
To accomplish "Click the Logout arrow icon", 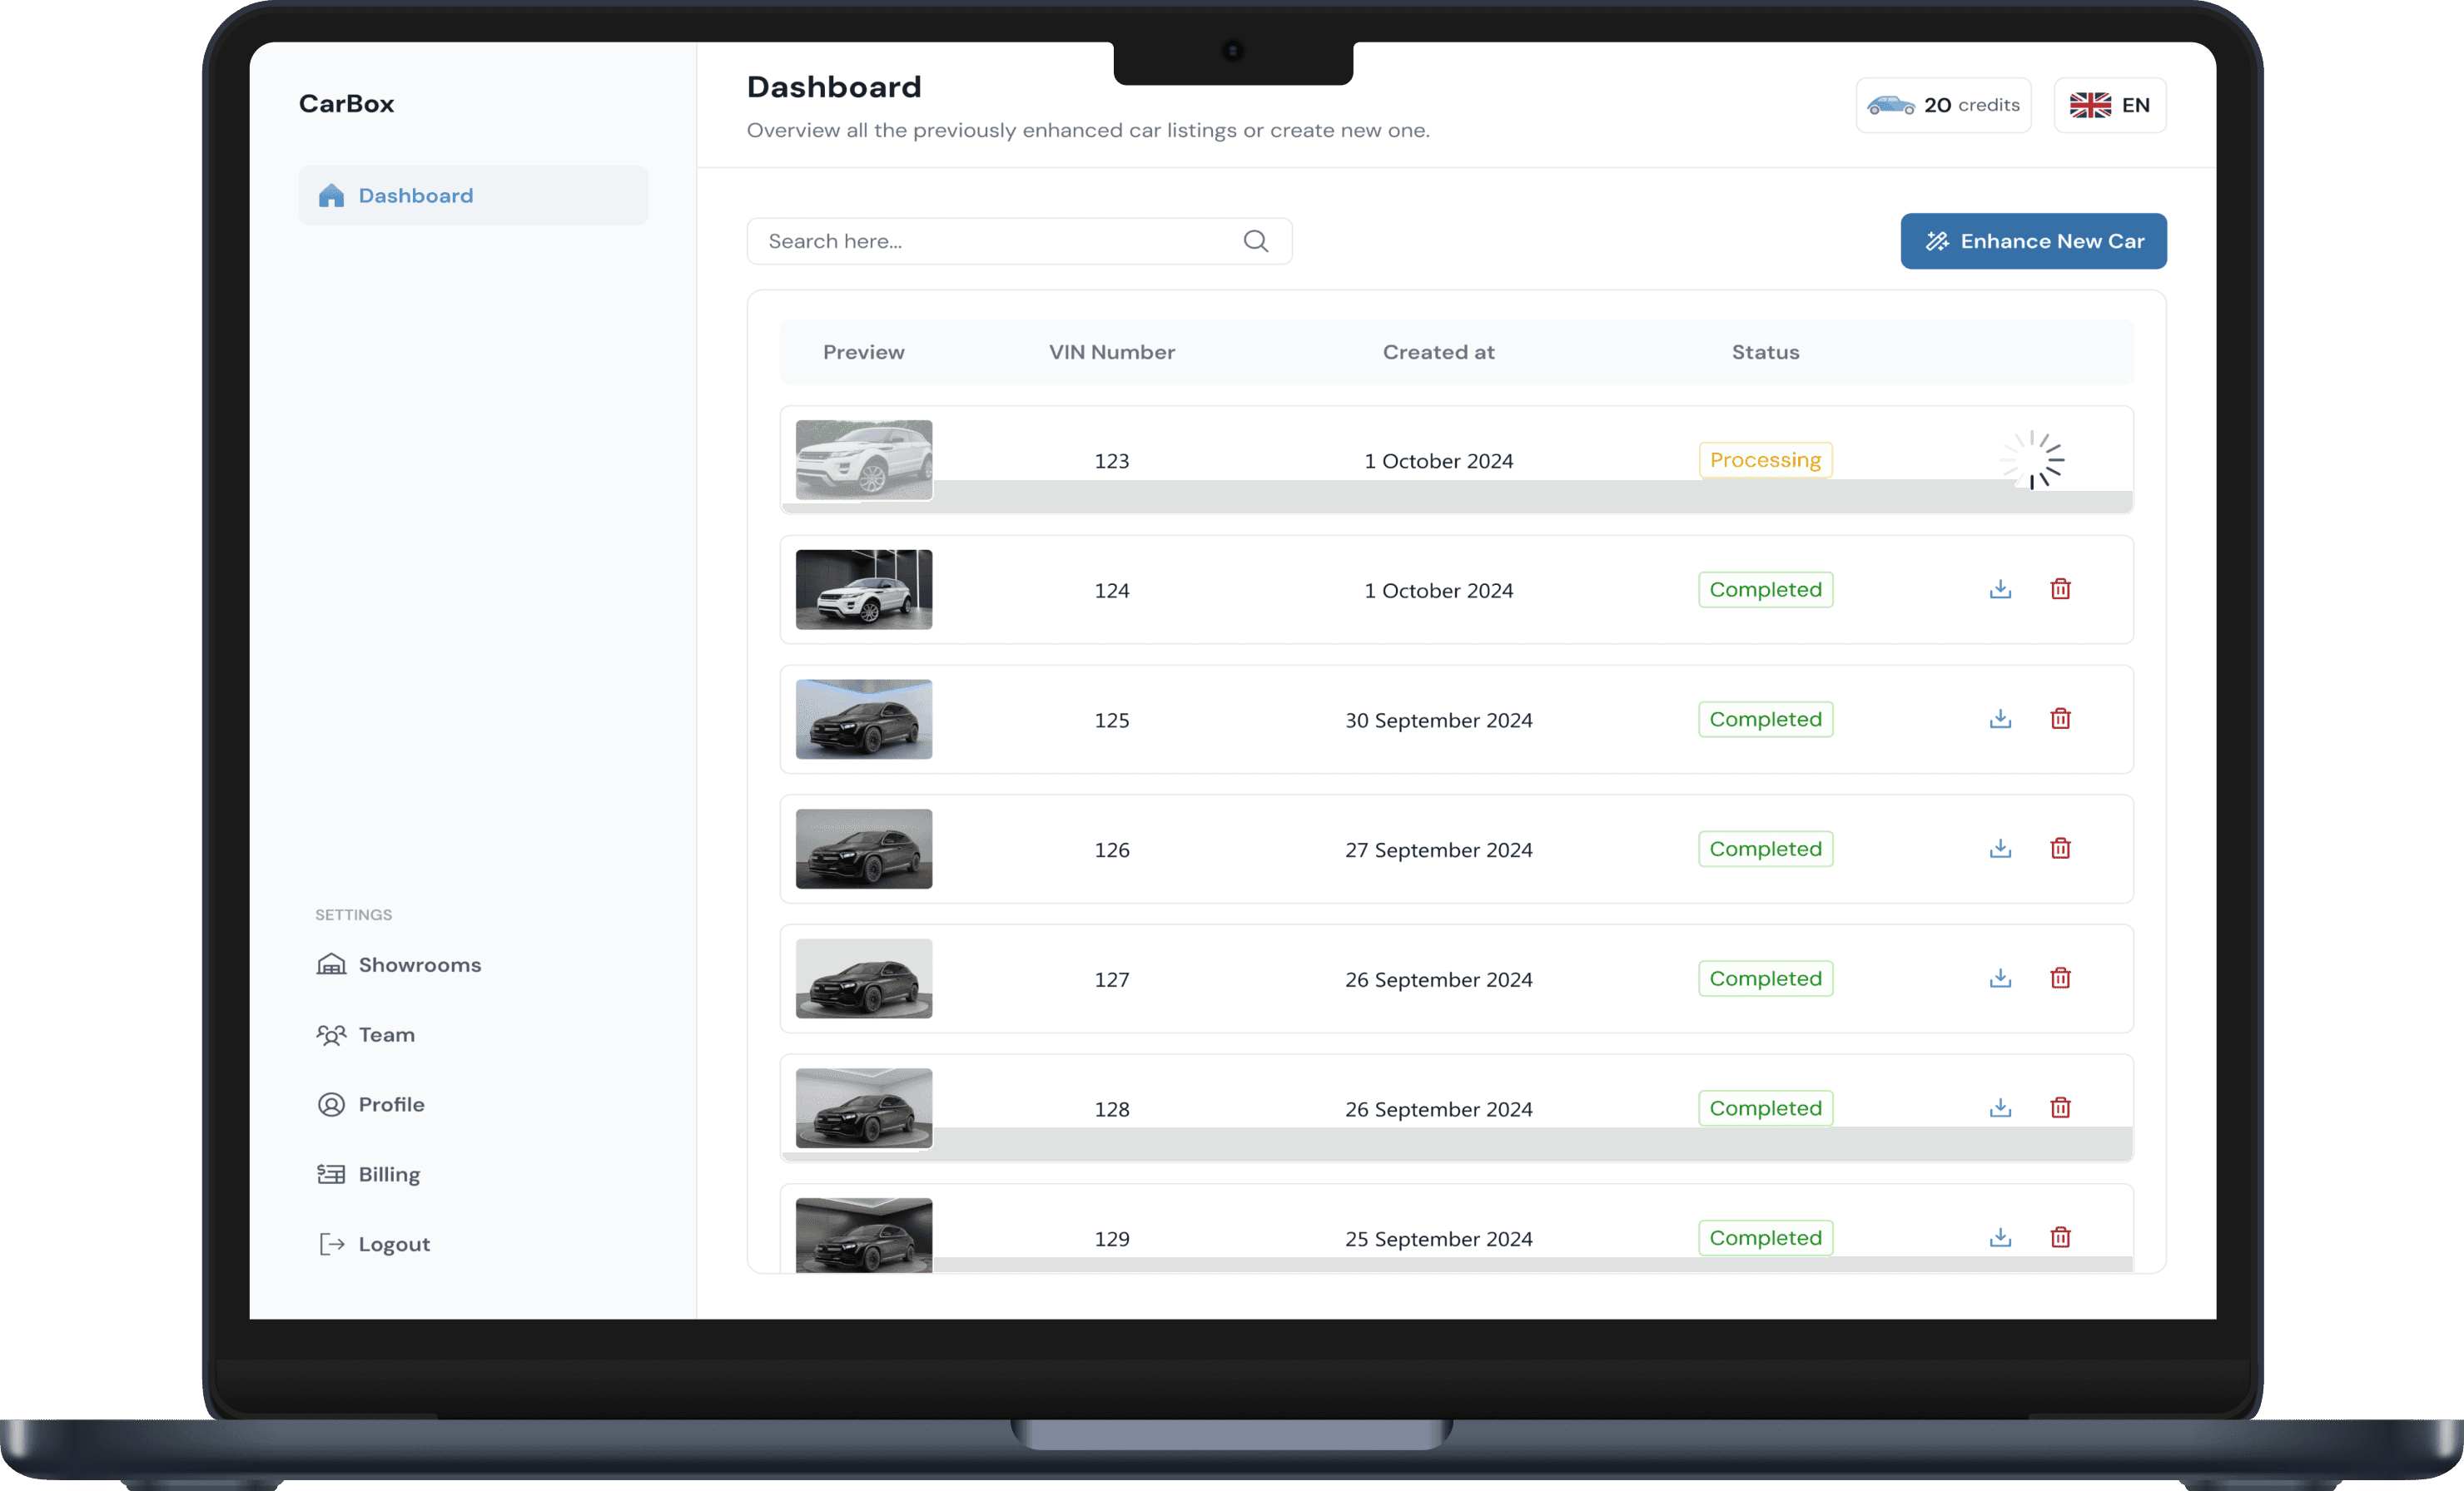I will pos(331,1244).
